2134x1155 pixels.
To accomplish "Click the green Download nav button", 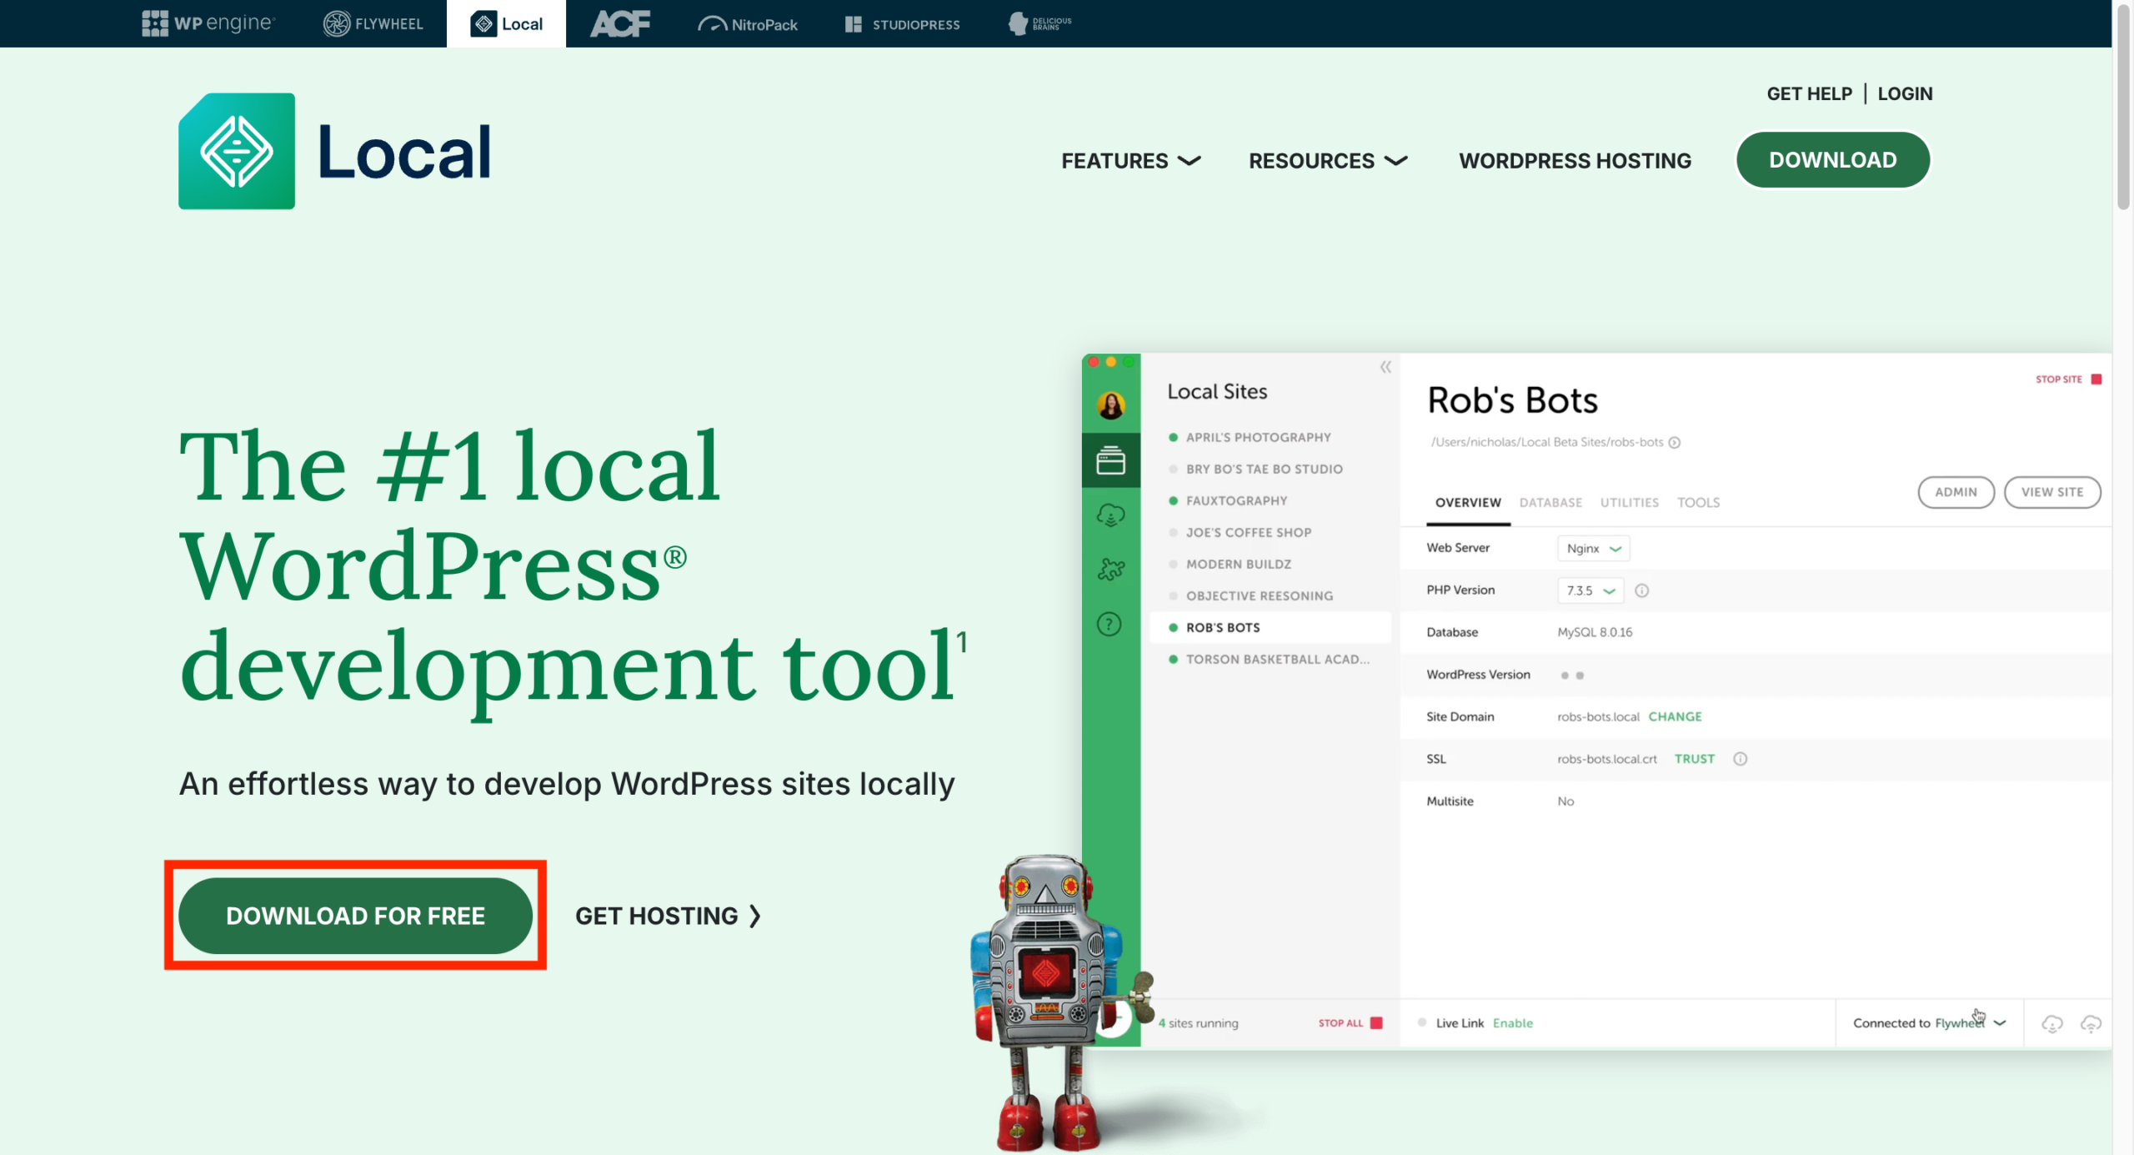I will point(1832,160).
